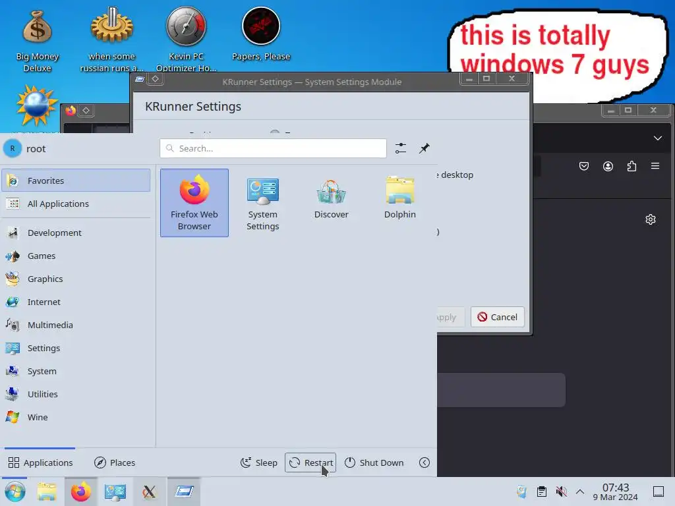Screen dimensions: 675x506
Task: Click the X application taskbar icon
Action: [150, 492]
